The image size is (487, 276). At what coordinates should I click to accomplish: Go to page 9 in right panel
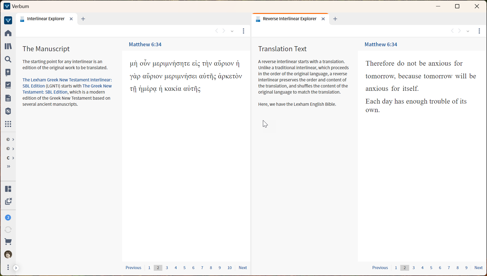(466, 268)
